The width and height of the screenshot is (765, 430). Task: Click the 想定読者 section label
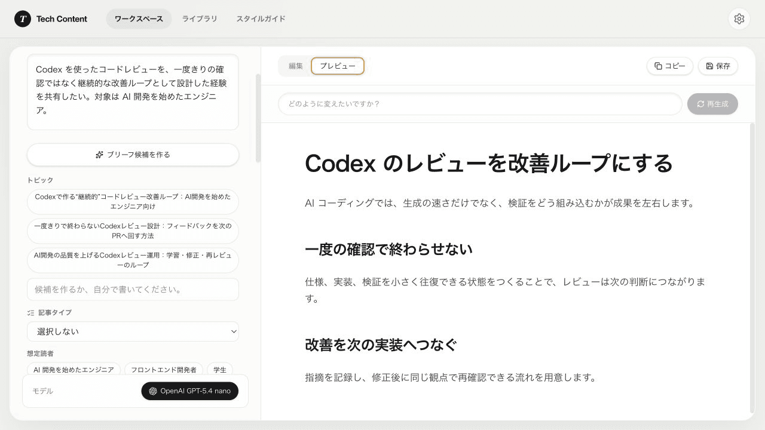point(40,354)
